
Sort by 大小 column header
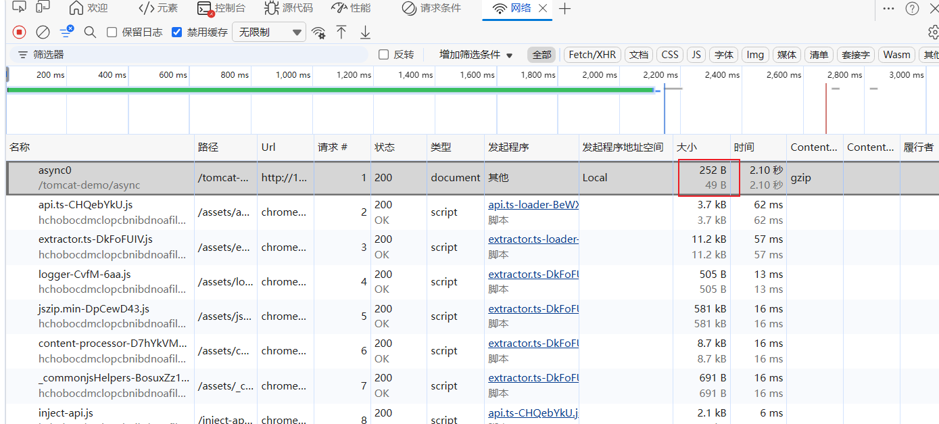(701, 147)
